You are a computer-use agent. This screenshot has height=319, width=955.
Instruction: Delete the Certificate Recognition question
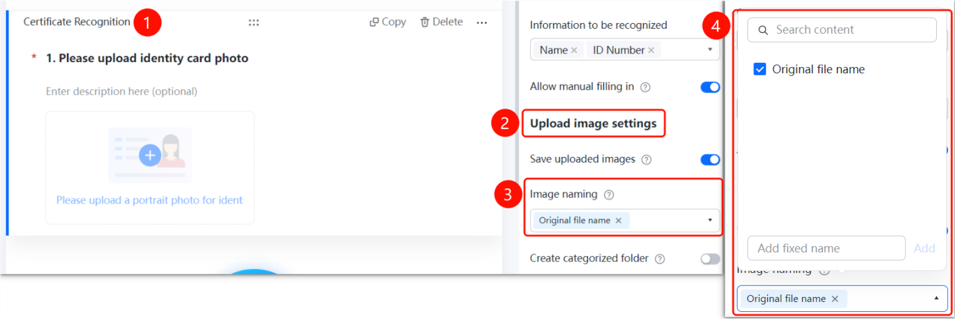coord(441,22)
